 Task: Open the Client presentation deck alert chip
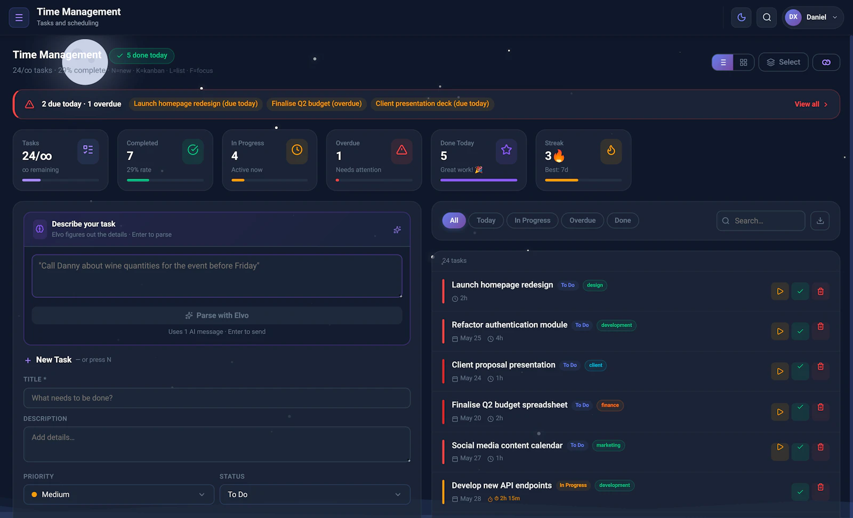[x=432, y=103]
